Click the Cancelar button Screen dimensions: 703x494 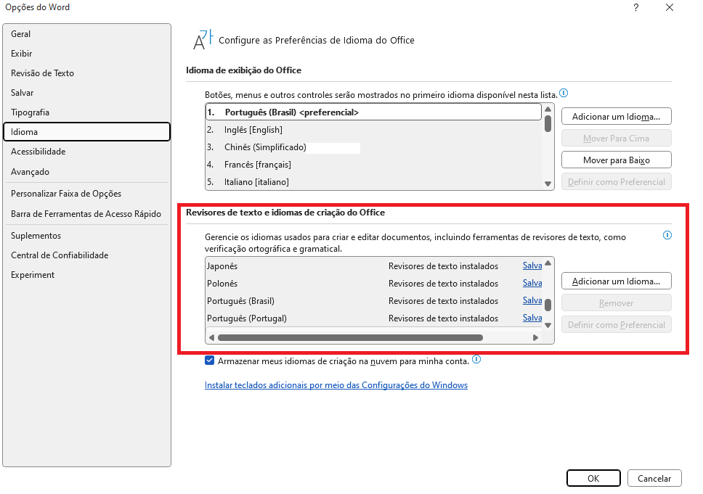(654, 478)
